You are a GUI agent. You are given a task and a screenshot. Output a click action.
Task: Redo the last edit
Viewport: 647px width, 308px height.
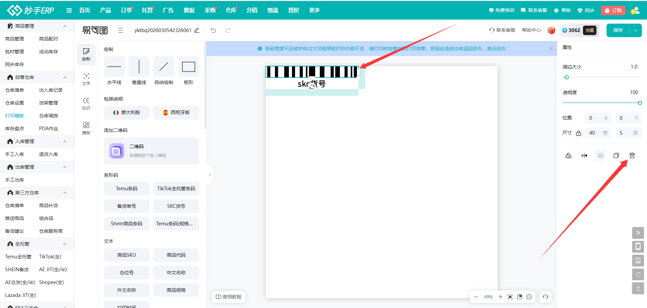pos(228,30)
